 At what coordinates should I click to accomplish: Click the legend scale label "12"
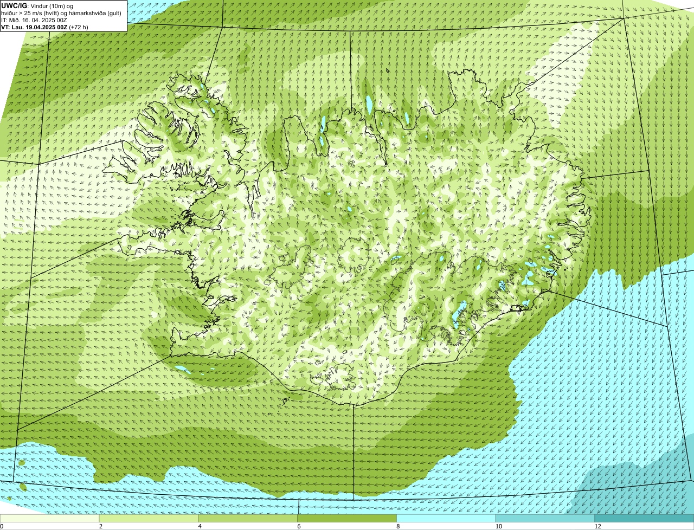click(x=597, y=526)
